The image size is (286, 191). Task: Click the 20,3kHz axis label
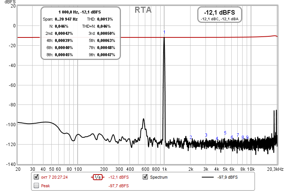[275, 169]
